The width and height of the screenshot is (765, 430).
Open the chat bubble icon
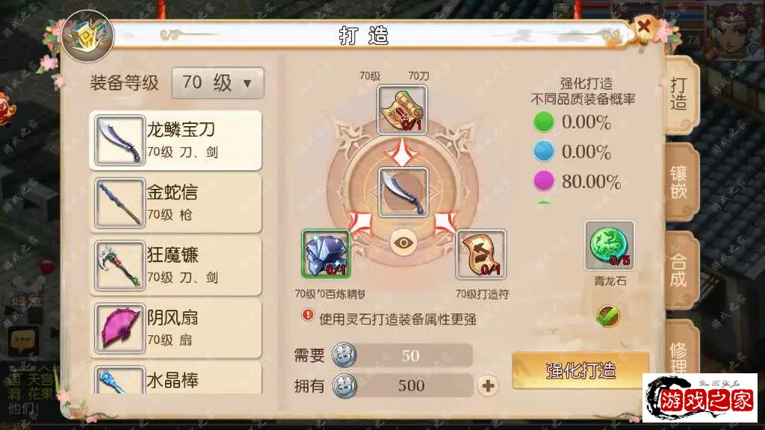(23, 340)
